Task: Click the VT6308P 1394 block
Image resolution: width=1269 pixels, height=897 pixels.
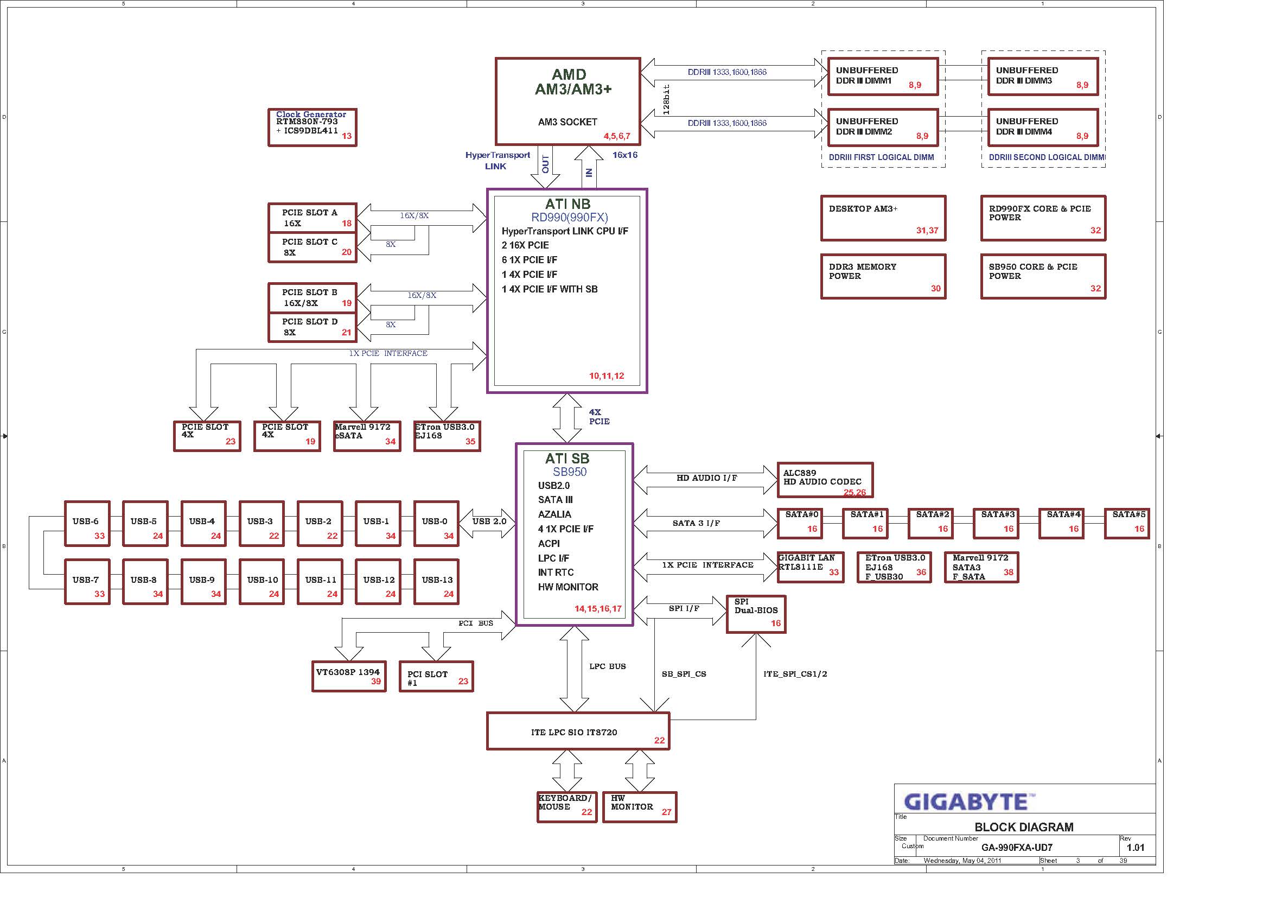Action: point(349,676)
